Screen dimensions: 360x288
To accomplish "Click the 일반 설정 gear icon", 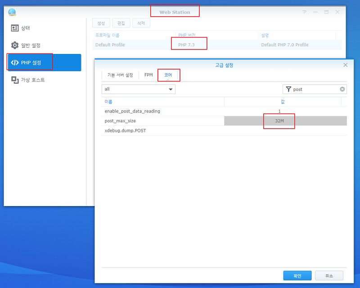I will coord(15,45).
